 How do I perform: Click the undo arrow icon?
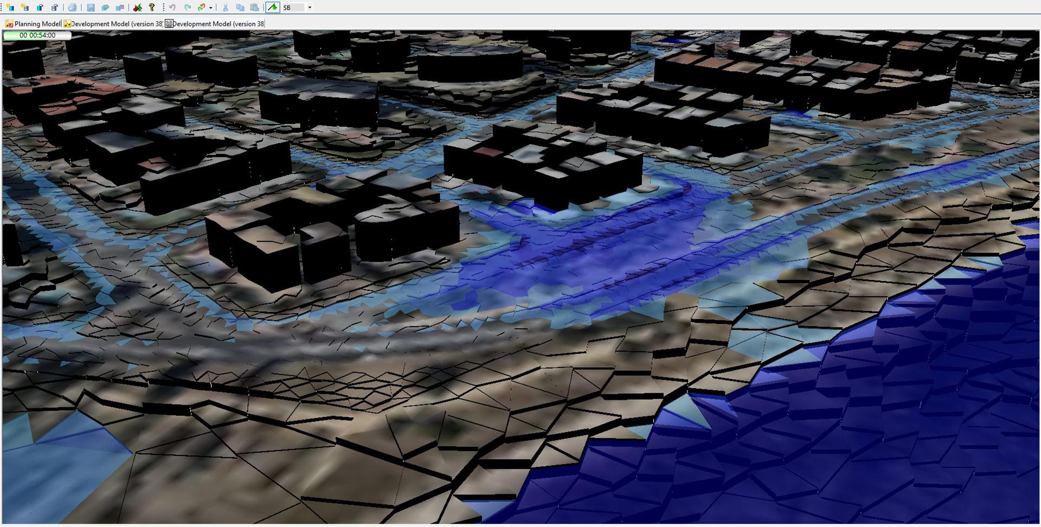(172, 8)
